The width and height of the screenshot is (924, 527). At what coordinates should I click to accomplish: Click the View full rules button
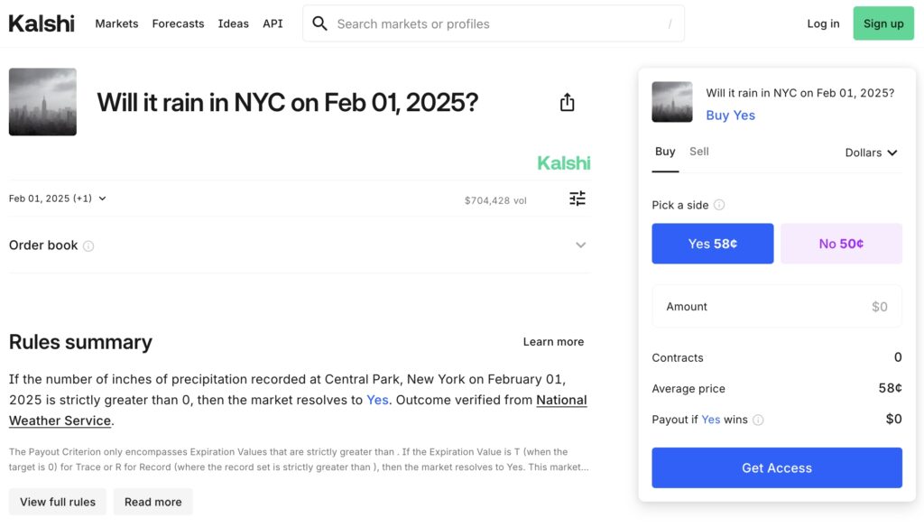(58, 502)
